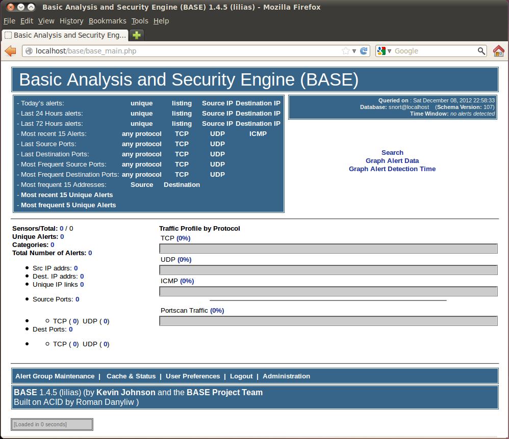Select the Basic Analysis and Security Eng... tab
This screenshot has height=439, width=509.
tap(65, 35)
